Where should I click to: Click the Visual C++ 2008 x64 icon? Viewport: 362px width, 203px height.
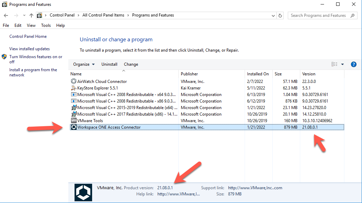coord(74,94)
